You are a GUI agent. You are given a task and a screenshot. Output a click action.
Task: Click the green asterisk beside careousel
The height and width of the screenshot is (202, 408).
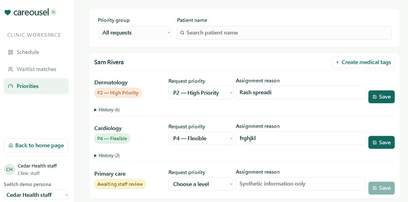(53, 12)
